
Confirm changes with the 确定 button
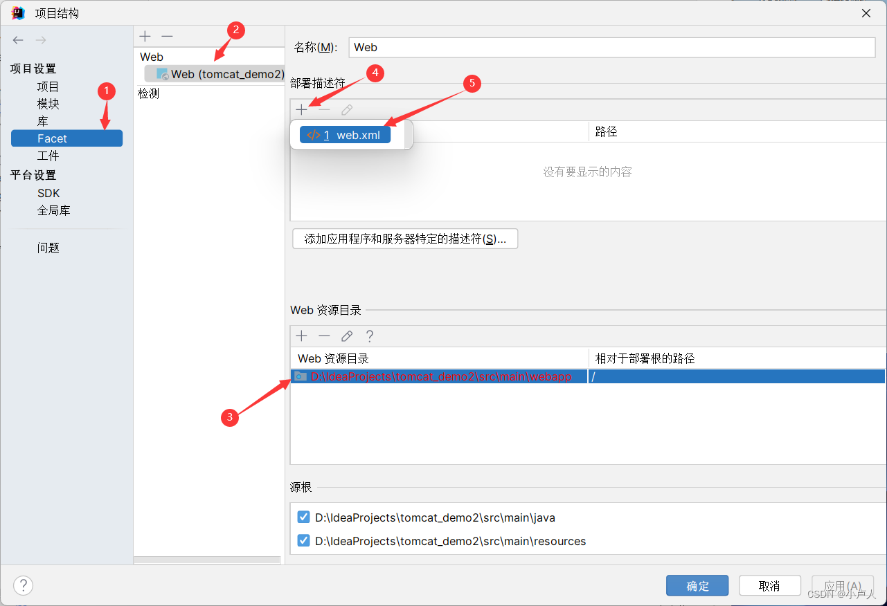point(697,585)
